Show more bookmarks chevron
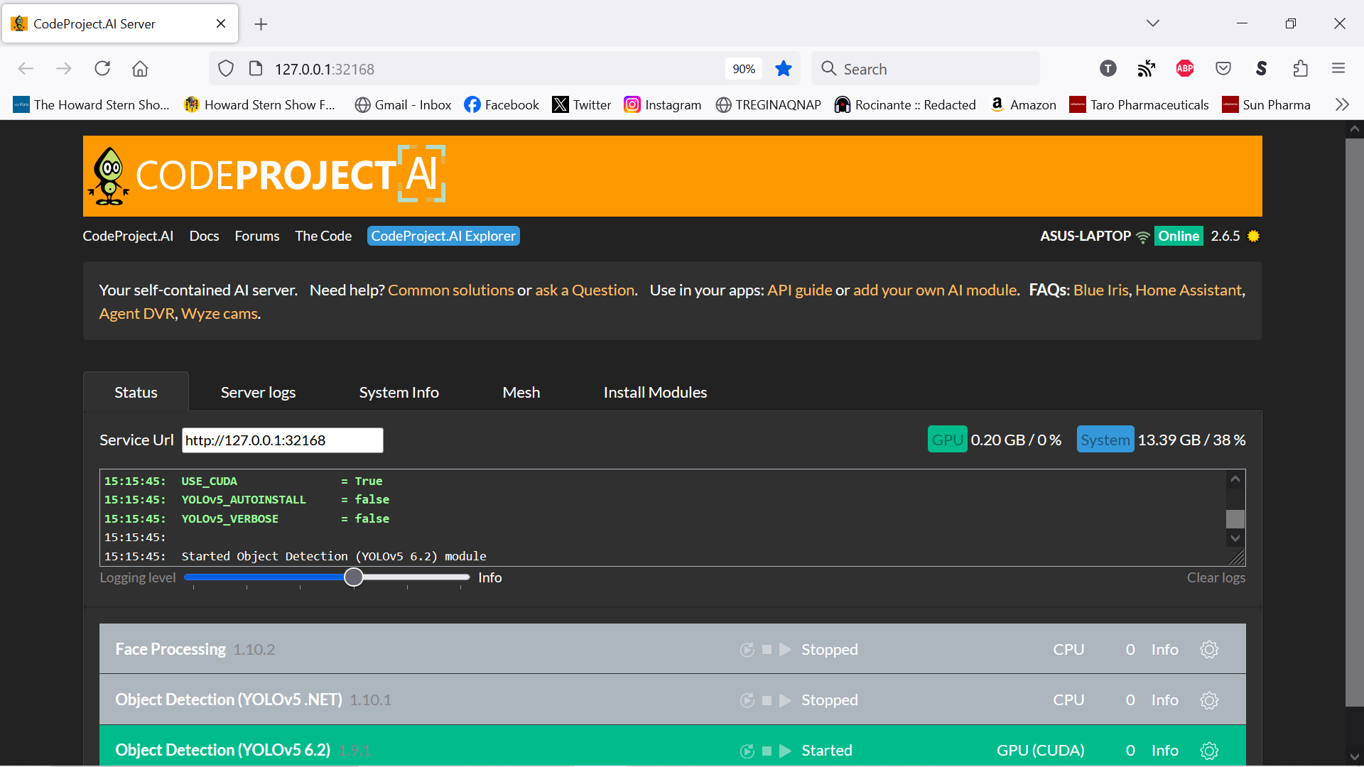Viewport: 1364px width, 767px height. click(1342, 104)
